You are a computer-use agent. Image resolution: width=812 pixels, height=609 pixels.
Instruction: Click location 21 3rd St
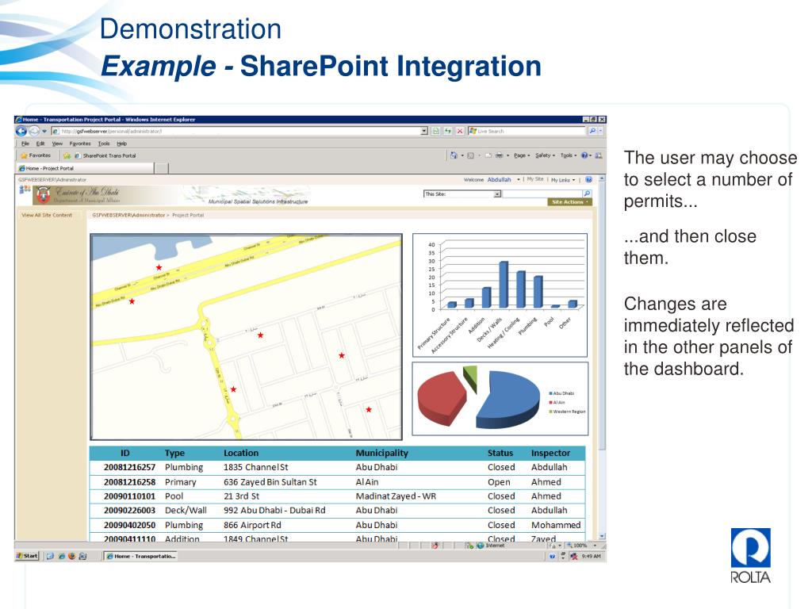click(x=241, y=496)
